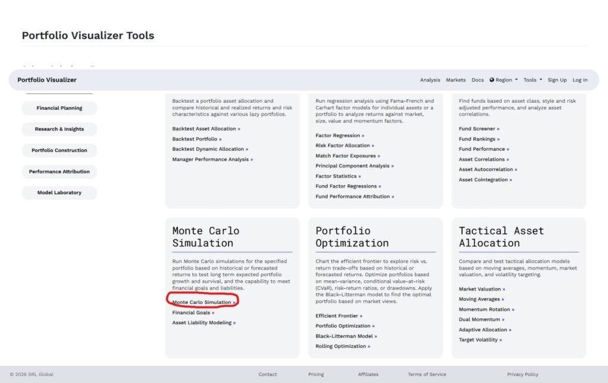Open the Asset Autocorrelation link
The height and width of the screenshot is (383, 608).
pyautogui.click(x=488, y=169)
